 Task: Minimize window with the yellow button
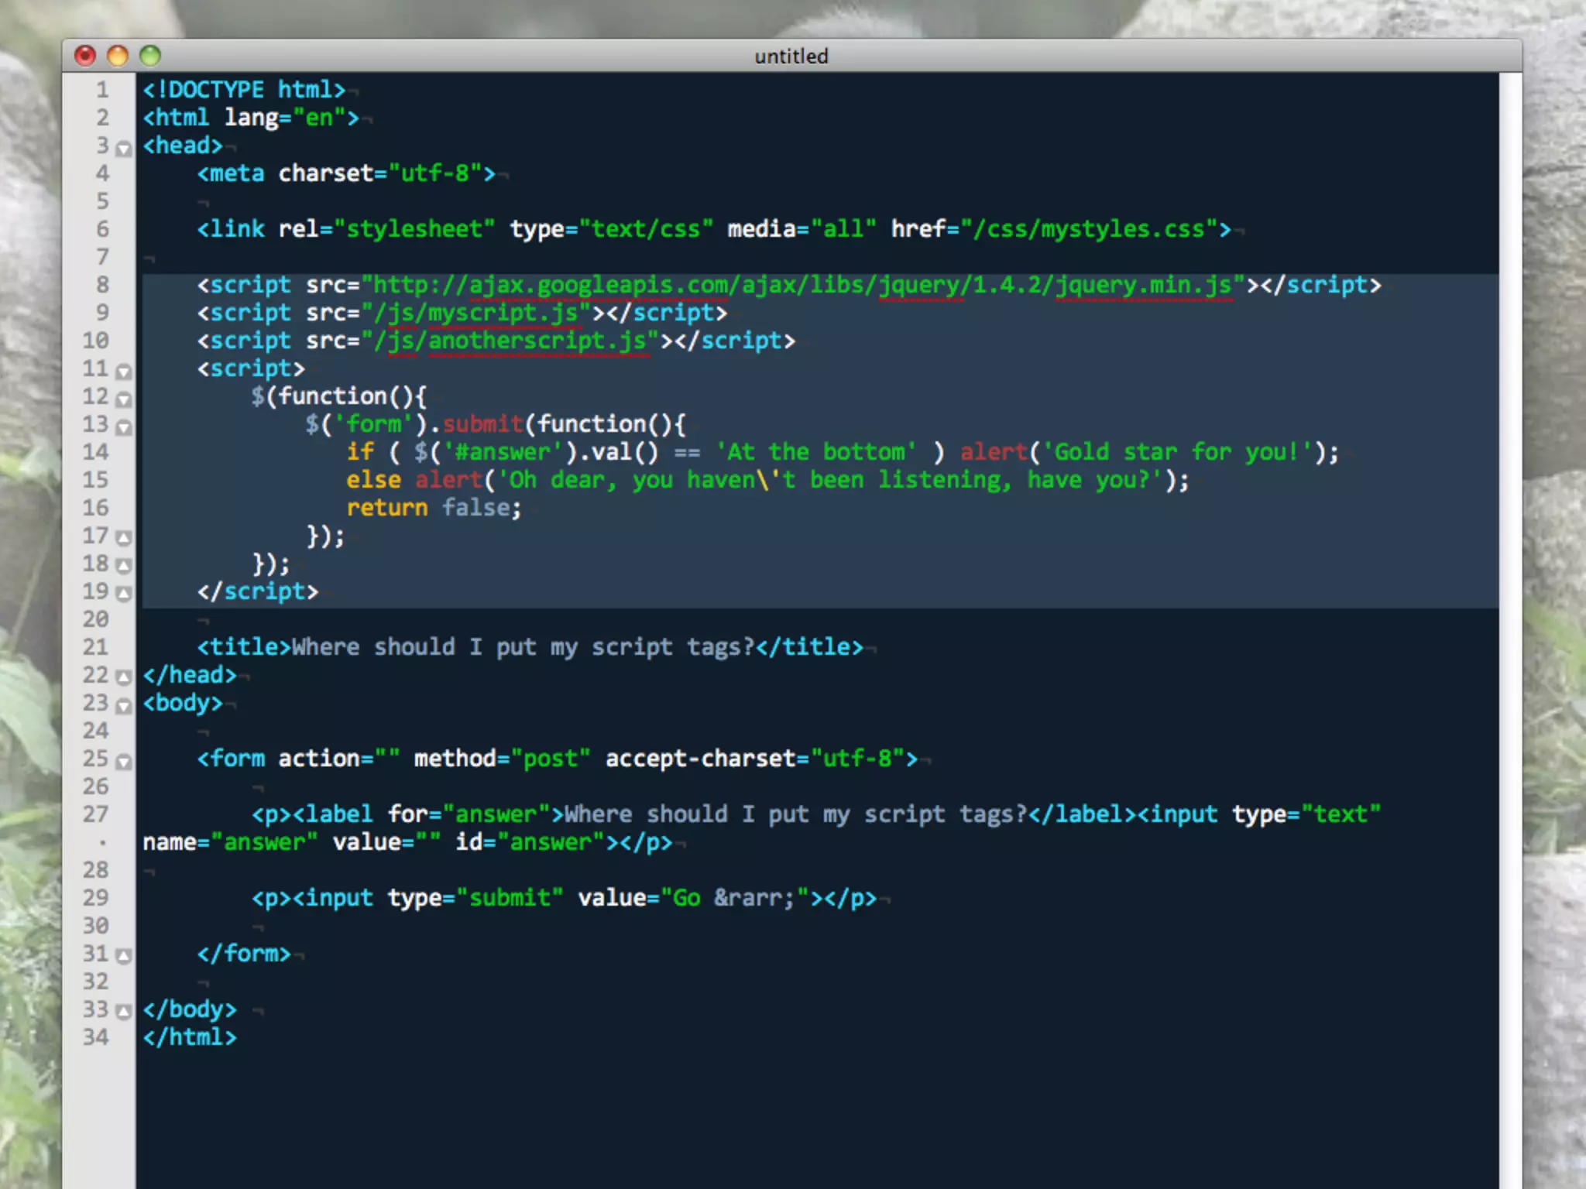click(118, 56)
